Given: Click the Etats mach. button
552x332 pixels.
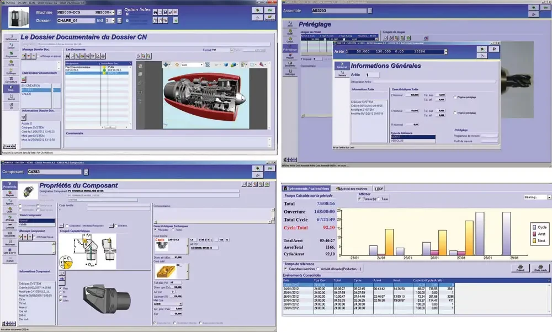Looking at the screenshot, I should point(541,269).
